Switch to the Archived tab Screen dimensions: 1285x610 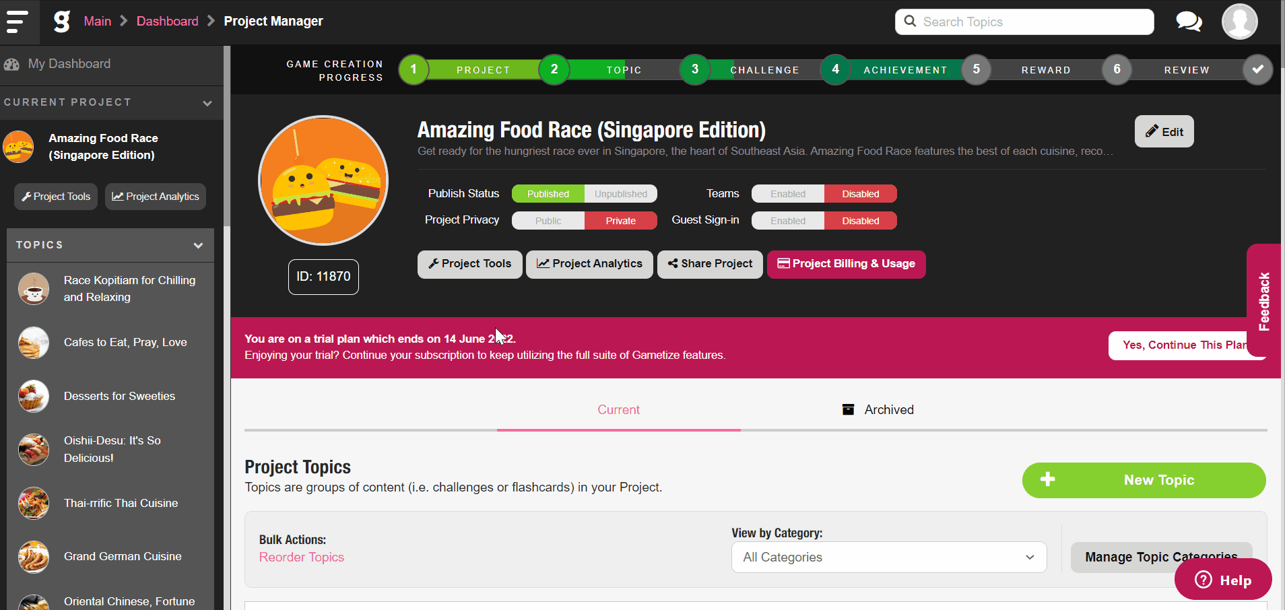(878, 409)
